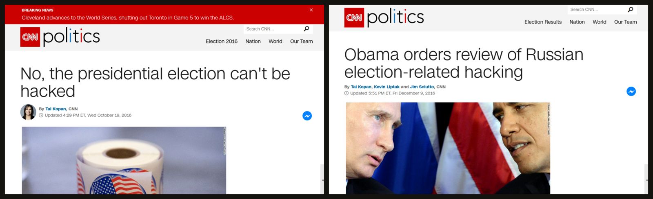Screen dimensions: 653x199
Task: Click the CNN logo on the left page
Action: [30, 37]
